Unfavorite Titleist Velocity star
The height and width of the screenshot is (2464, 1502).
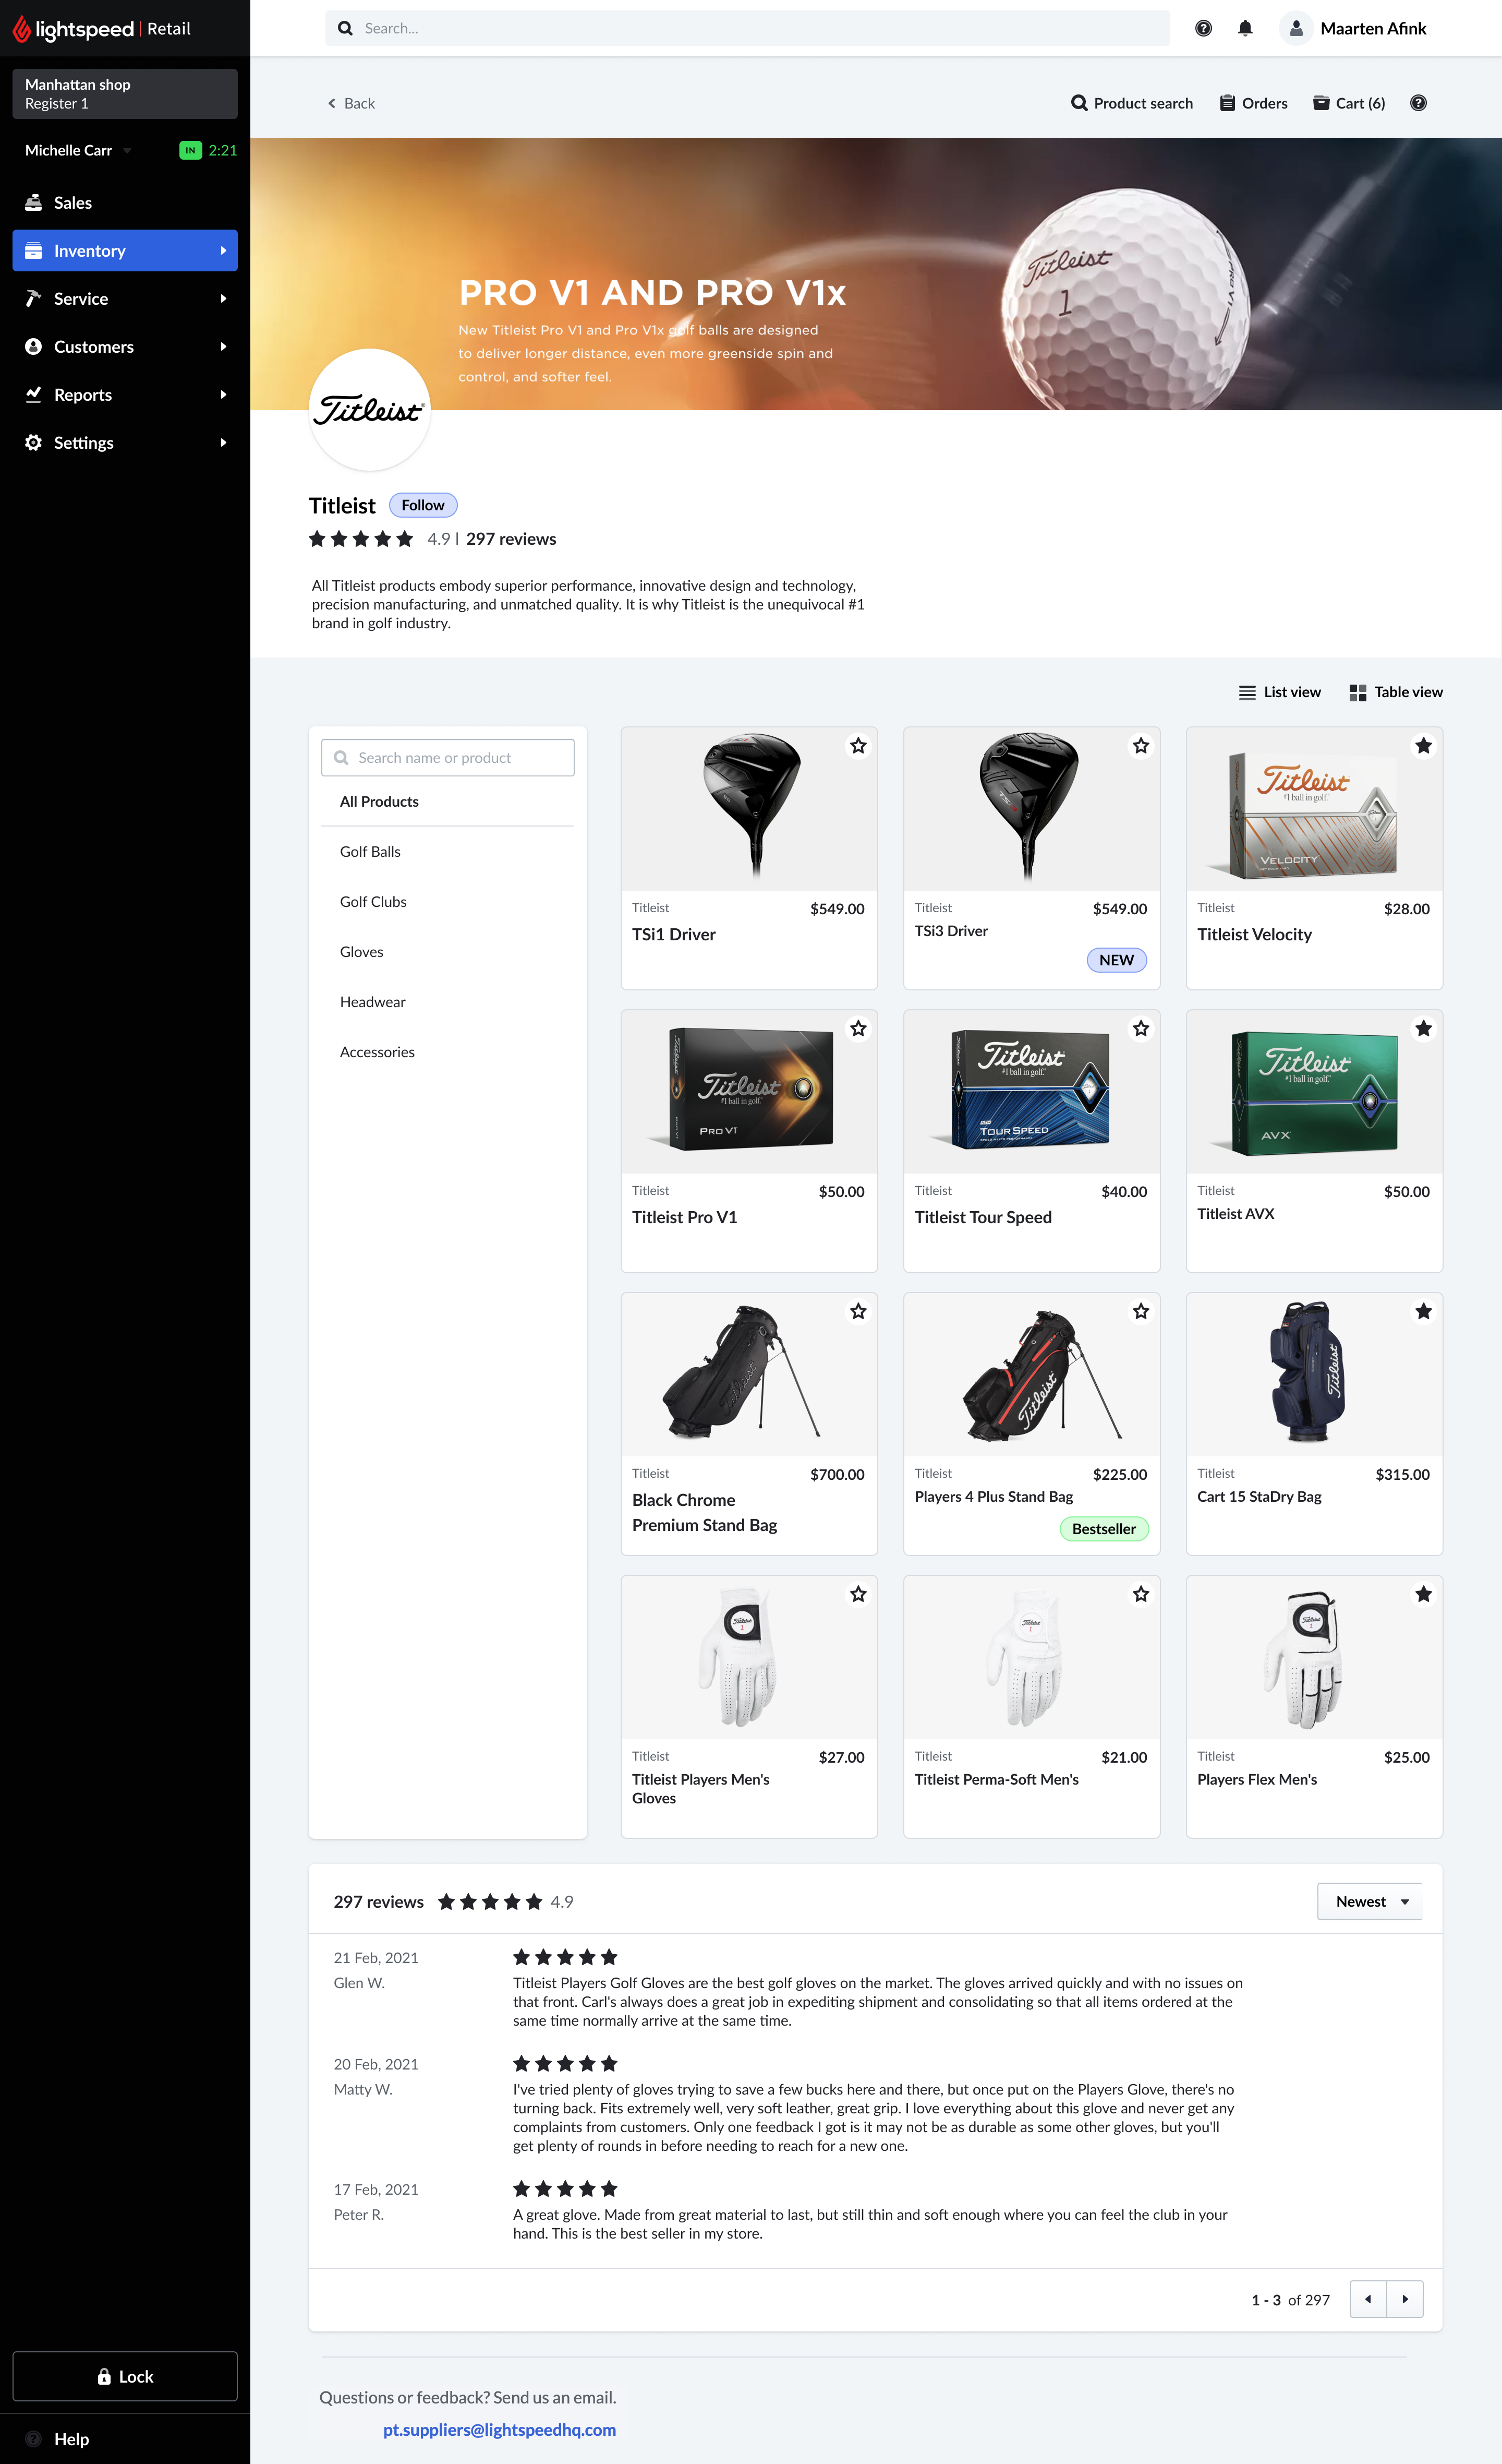coord(1424,746)
